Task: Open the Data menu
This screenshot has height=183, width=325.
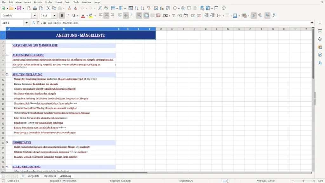Action: (67, 2)
